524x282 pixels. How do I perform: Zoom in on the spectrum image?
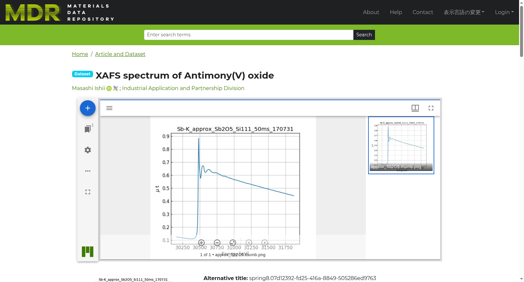pyautogui.click(x=201, y=243)
